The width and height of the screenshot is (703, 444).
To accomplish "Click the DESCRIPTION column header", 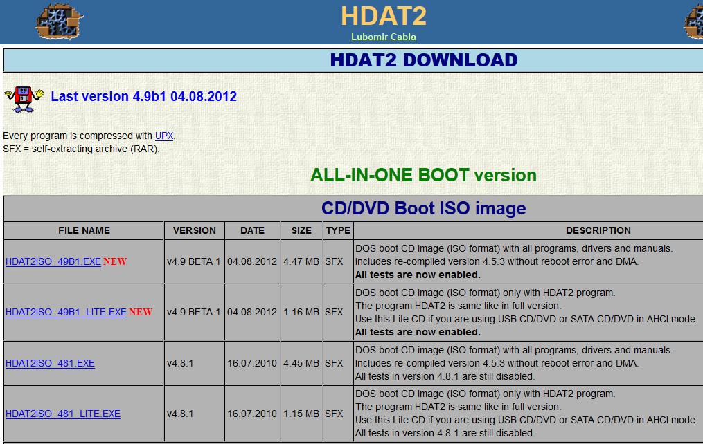I will point(598,230).
